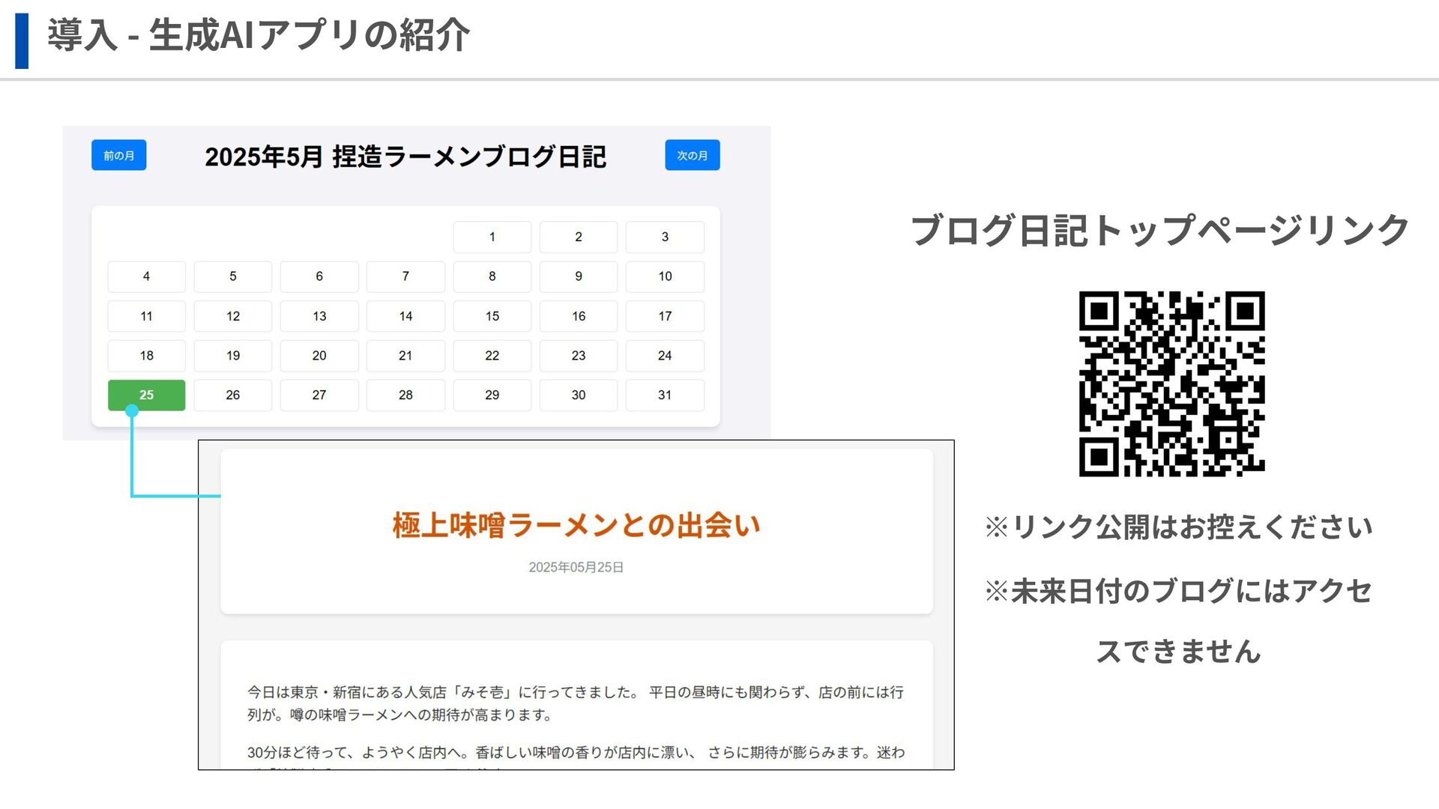Click the ブログ日記トップページリンク text
The image size is (1439, 809).
1159,230
